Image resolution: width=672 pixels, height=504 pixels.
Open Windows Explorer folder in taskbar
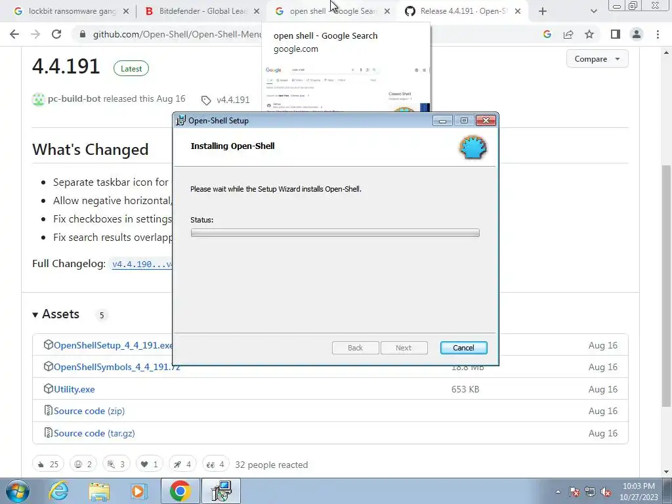(99, 491)
